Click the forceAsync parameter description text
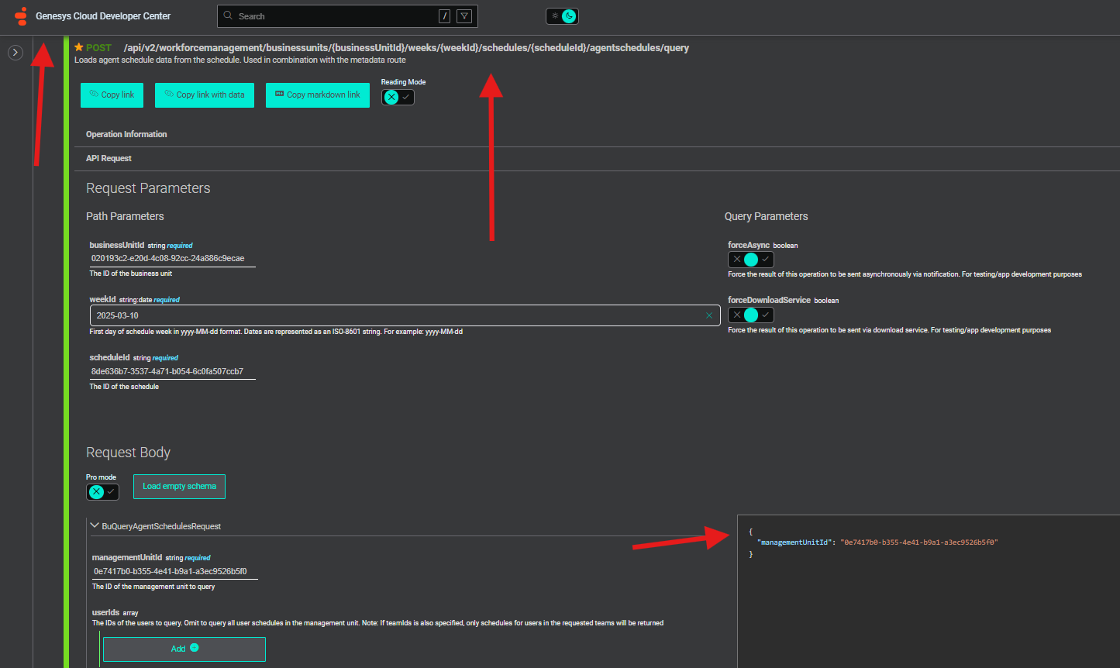The height and width of the screenshot is (668, 1120). coord(905,274)
